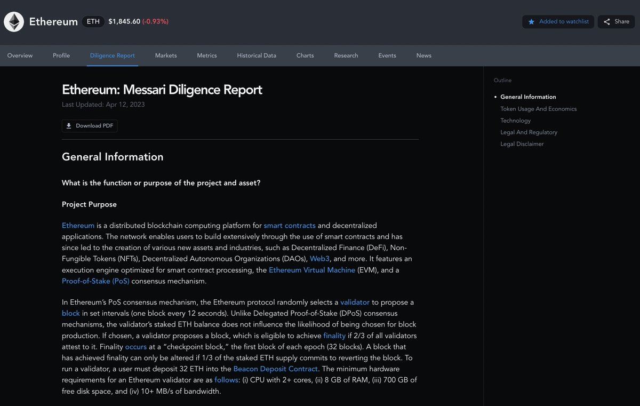This screenshot has height=406, width=640.
Task: Open the Proof-of-Stake (PoS) link
Action: tap(95, 281)
